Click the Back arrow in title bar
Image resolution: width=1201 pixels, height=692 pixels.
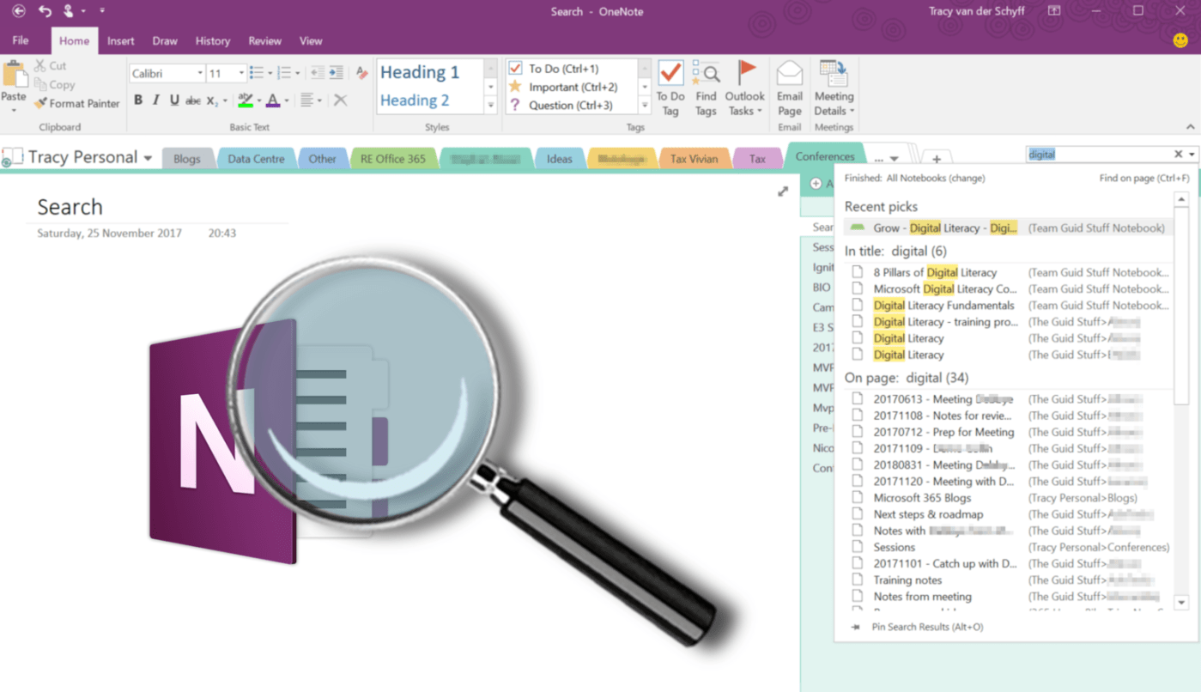pos(18,11)
